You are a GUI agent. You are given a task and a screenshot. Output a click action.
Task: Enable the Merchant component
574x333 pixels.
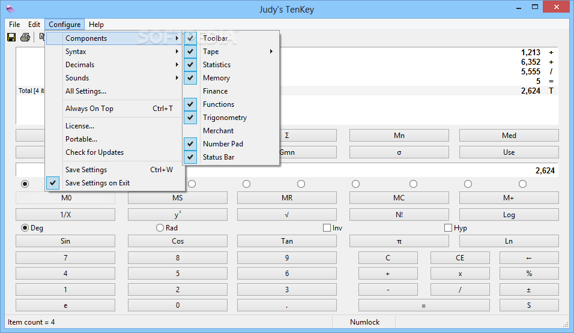231,131
